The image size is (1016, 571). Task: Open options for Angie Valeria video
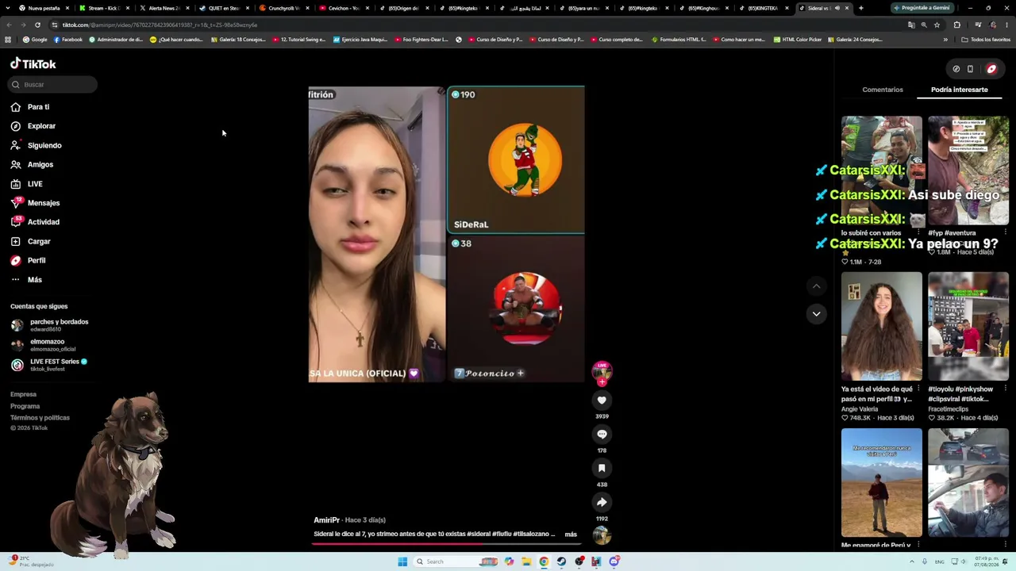click(x=918, y=389)
